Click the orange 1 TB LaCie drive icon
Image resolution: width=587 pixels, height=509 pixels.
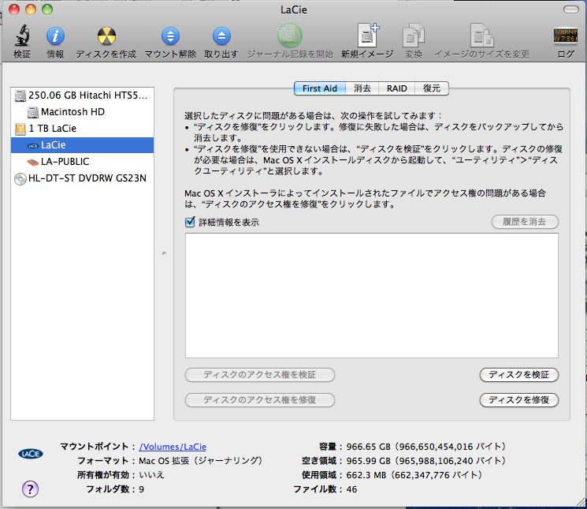point(20,129)
